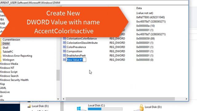Open Local Disk (D:) in Explorer sidebar
Screen dimensions: 197x111
pyautogui.click(x=40, y=106)
